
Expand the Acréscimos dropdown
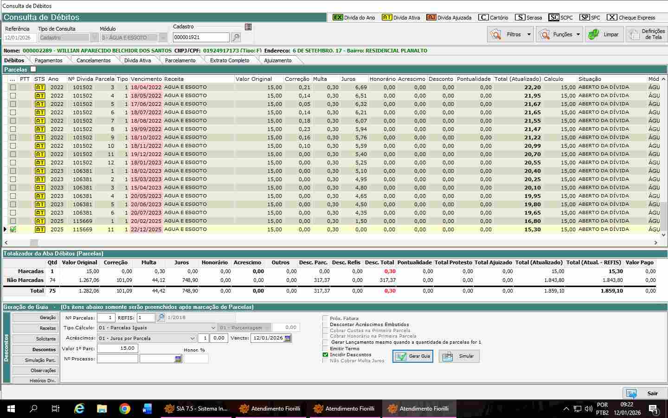pyautogui.click(x=192, y=339)
